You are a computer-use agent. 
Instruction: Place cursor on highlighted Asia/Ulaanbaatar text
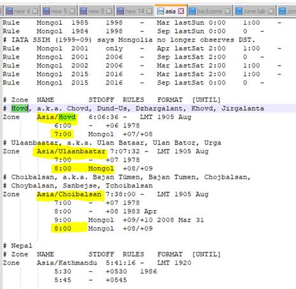71,152
